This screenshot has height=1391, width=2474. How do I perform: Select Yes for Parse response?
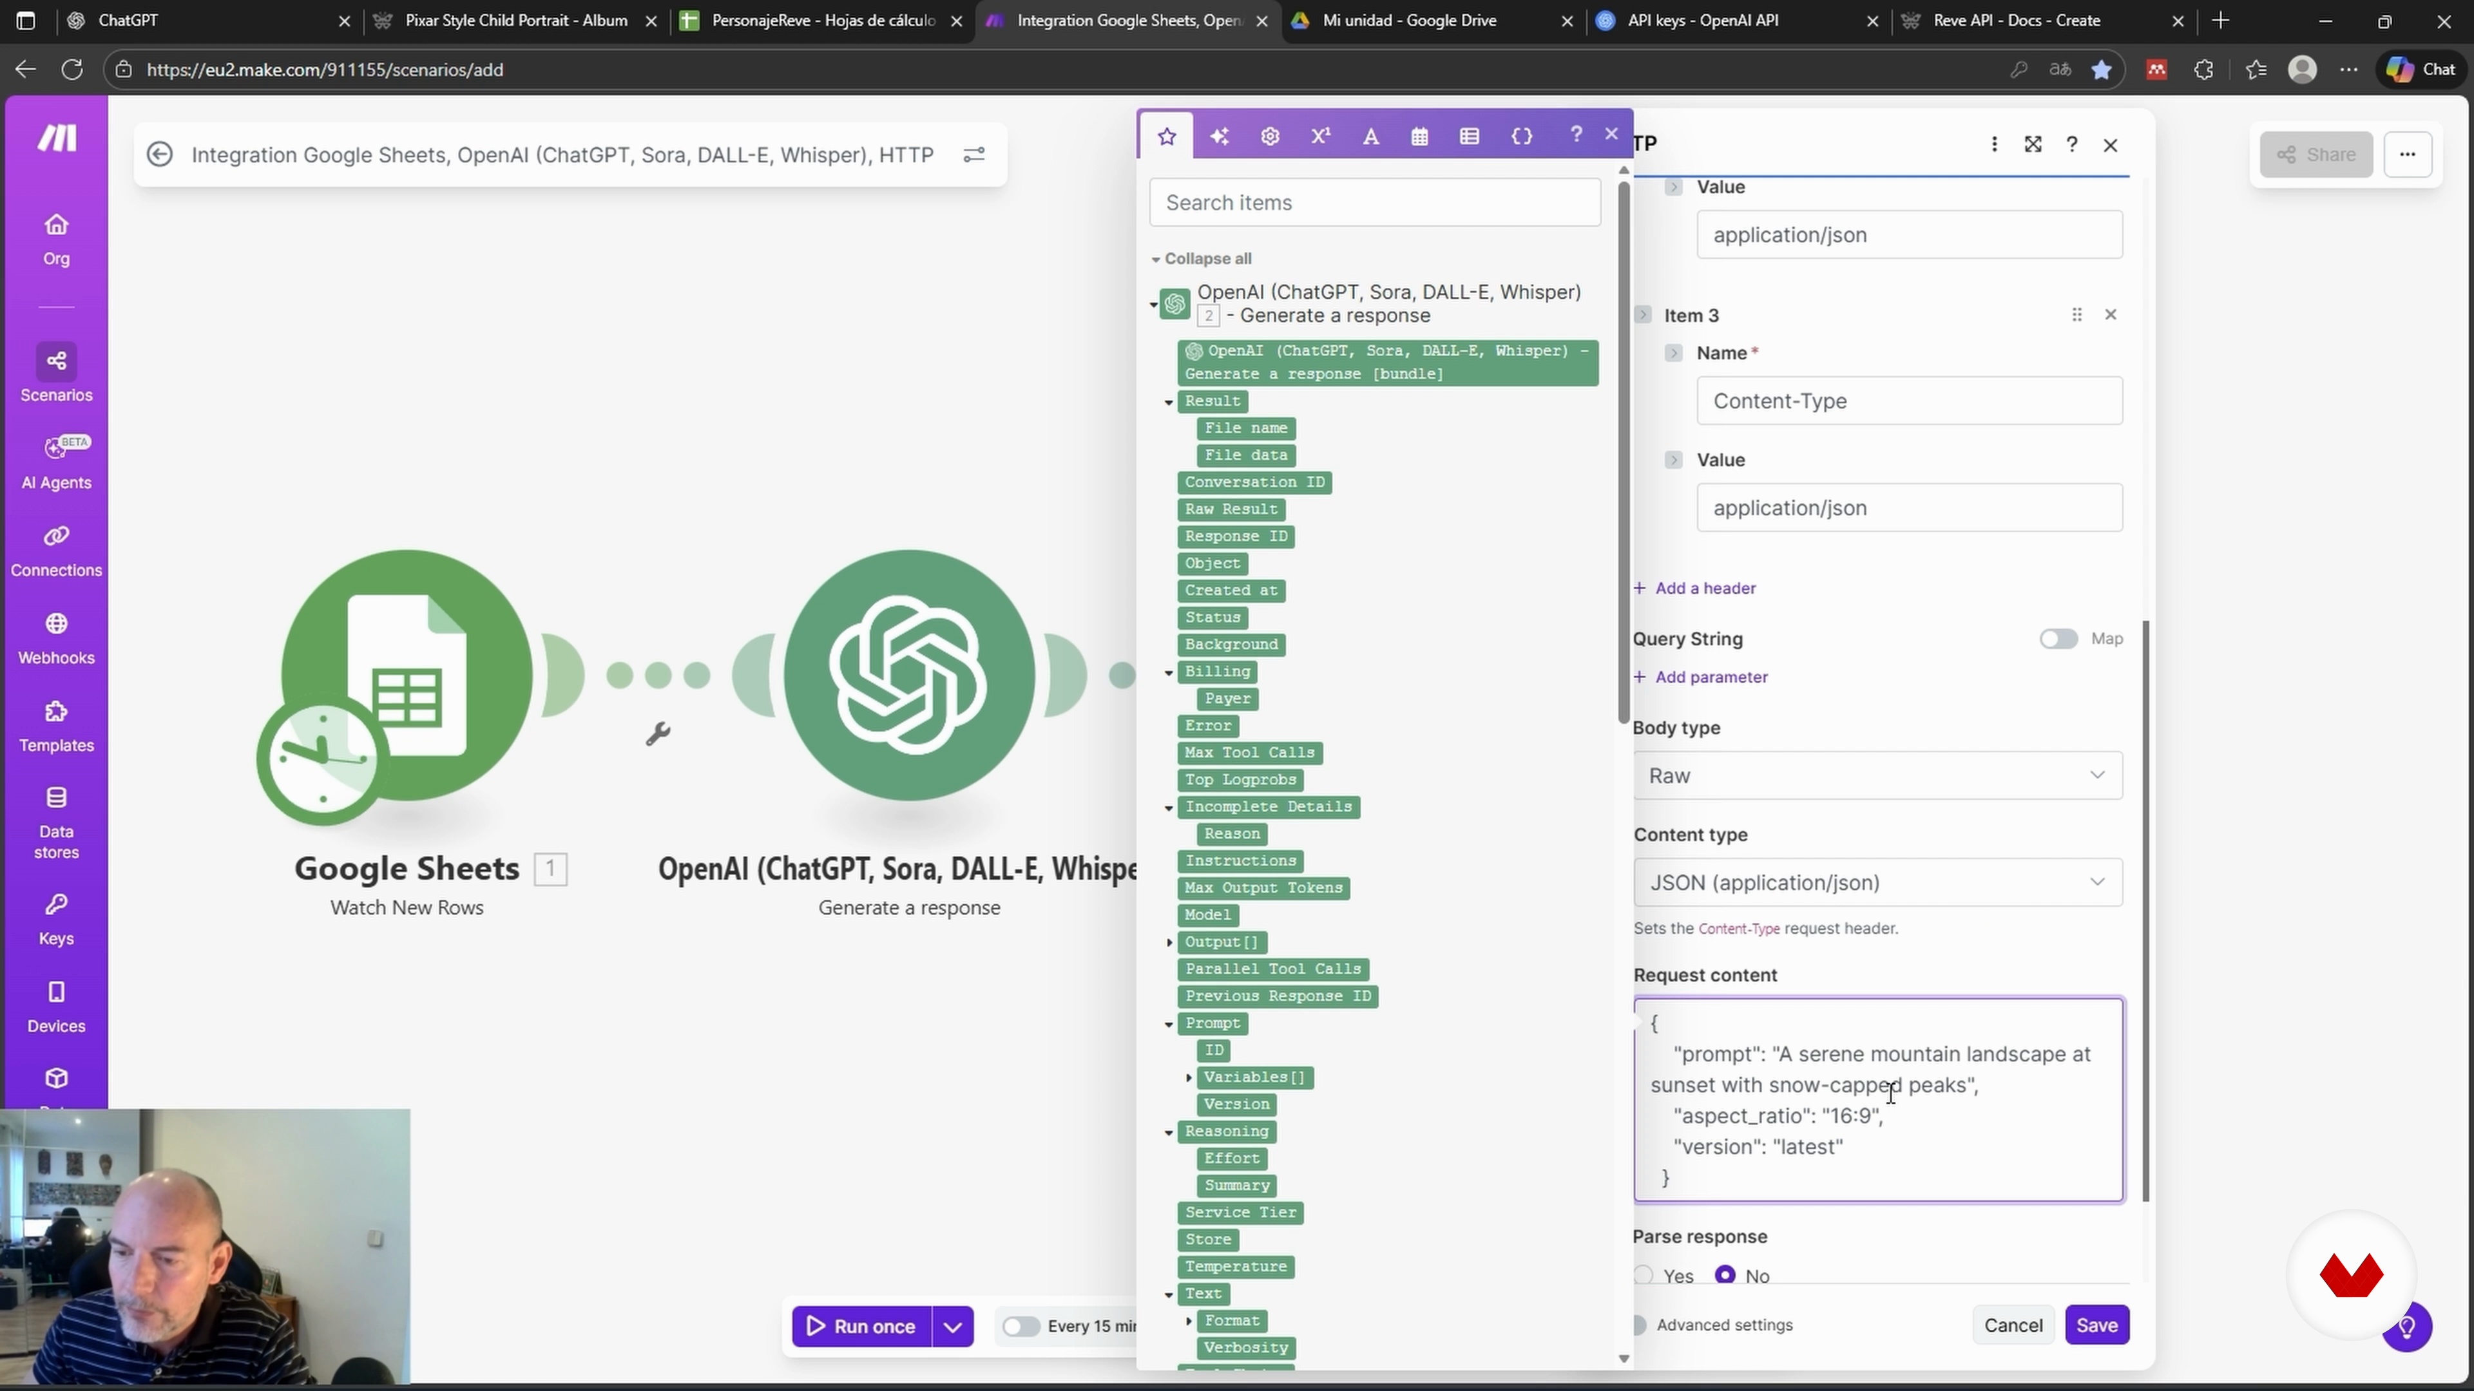[x=1644, y=1275]
